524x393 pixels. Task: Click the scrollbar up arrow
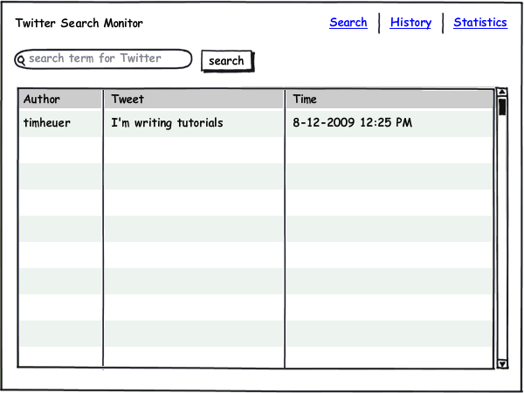pyautogui.click(x=502, y=92)
